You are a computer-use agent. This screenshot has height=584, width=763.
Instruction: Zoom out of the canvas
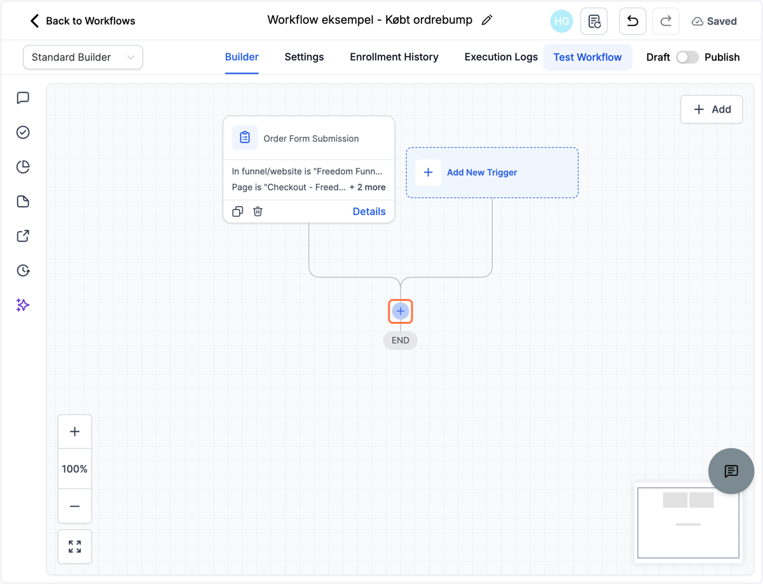tap(75, 506)
